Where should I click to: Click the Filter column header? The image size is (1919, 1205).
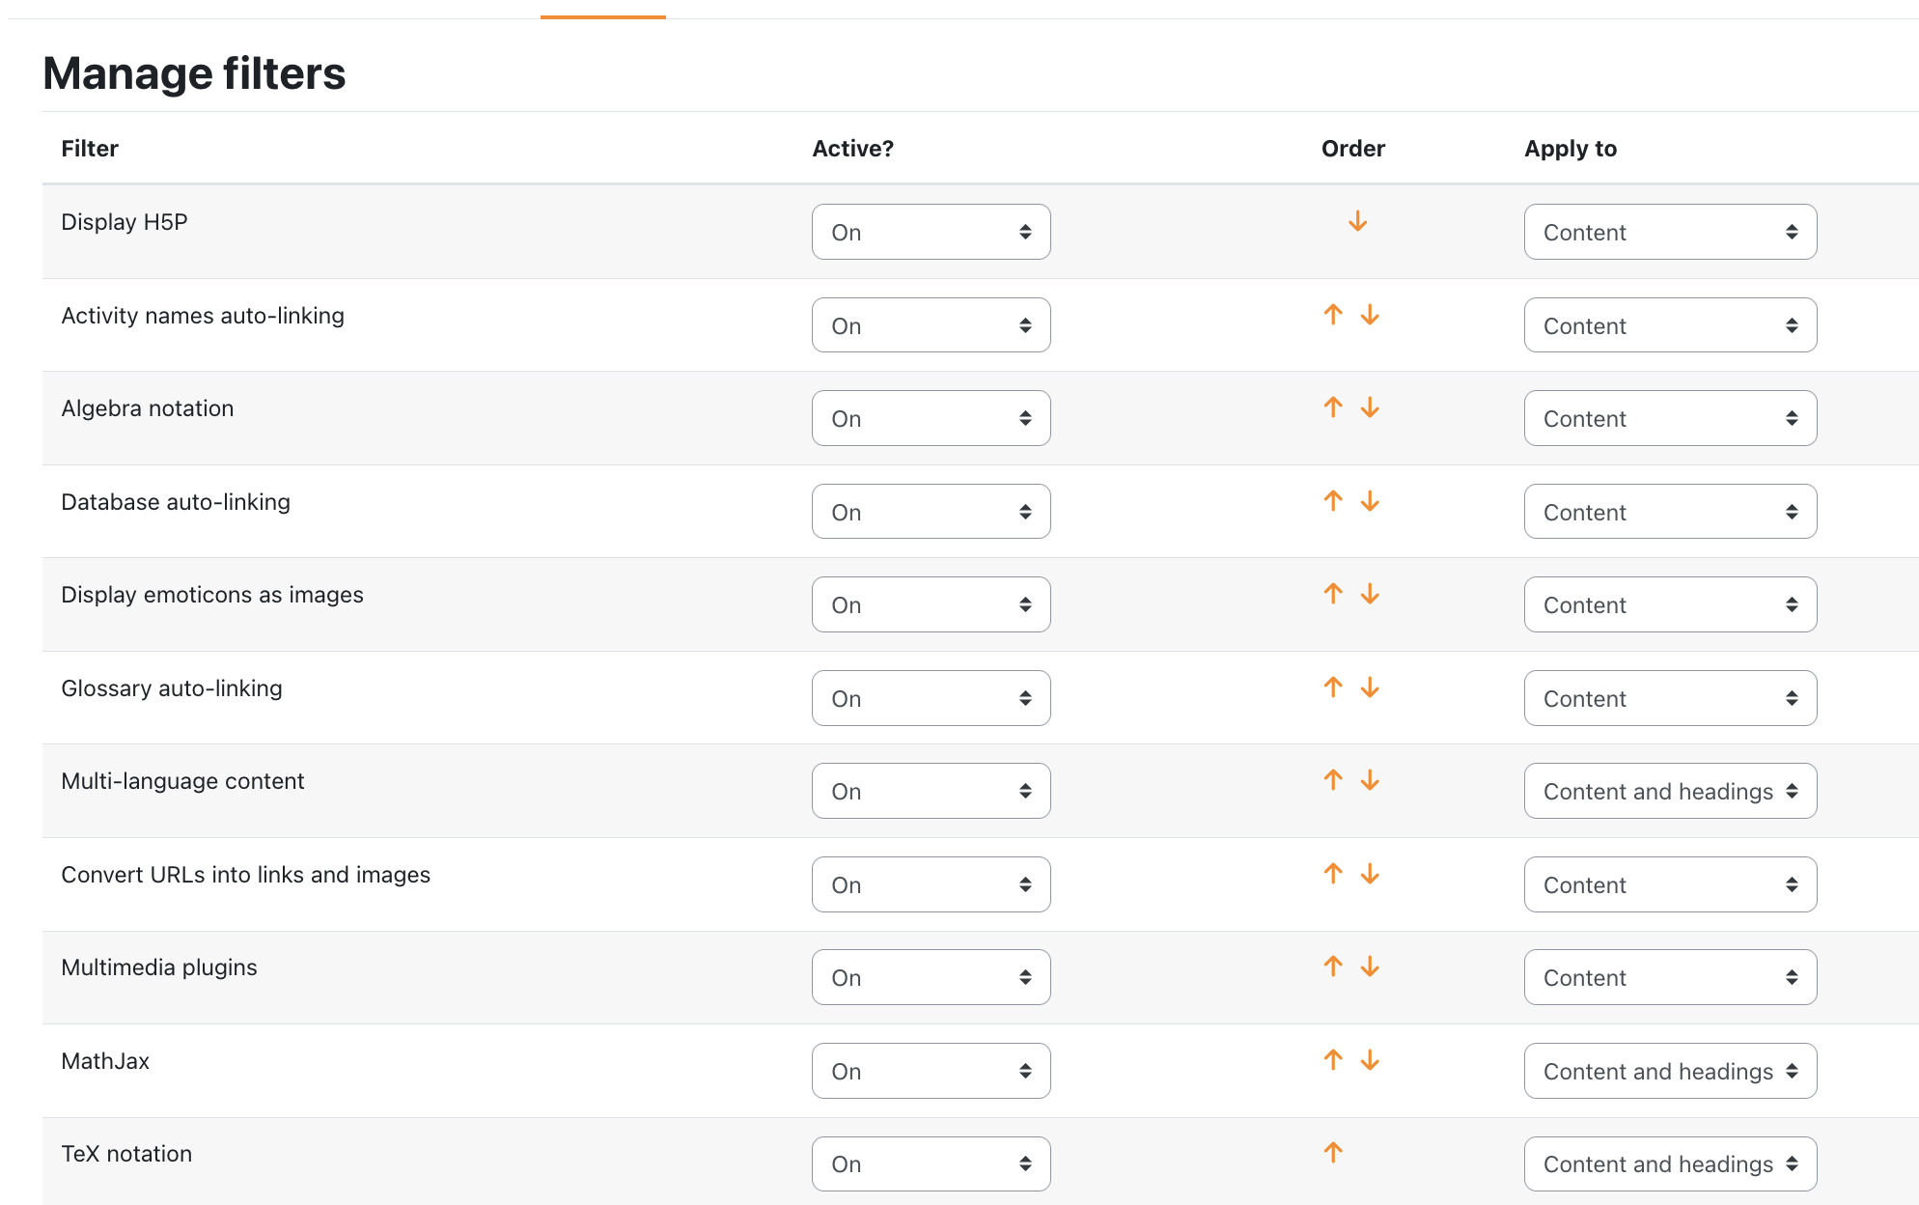pos(90,149)
